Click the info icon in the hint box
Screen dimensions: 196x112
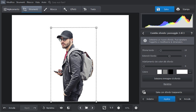coord(145,41)
